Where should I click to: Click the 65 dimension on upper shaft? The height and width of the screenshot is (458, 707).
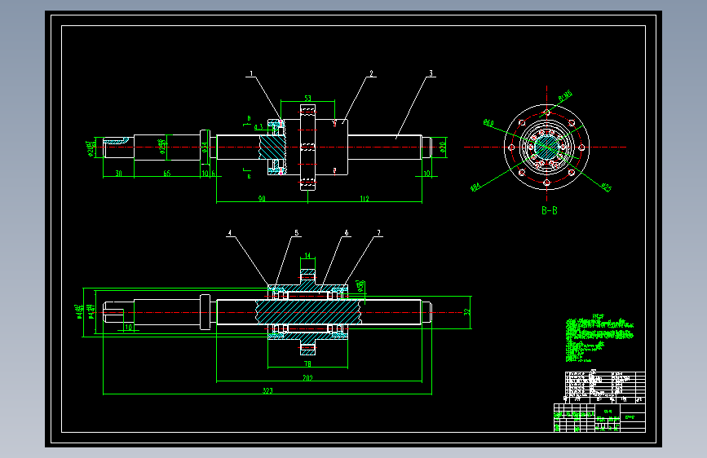tap(167, 174)
